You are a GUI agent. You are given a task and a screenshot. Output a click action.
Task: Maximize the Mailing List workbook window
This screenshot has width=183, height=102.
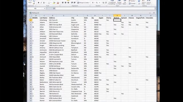coord(154,13)
